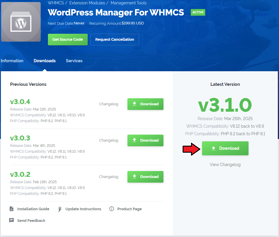Open the Changelog for v3.0.4
This screenshot has height=237, width=279.
[x=109, y=104]
